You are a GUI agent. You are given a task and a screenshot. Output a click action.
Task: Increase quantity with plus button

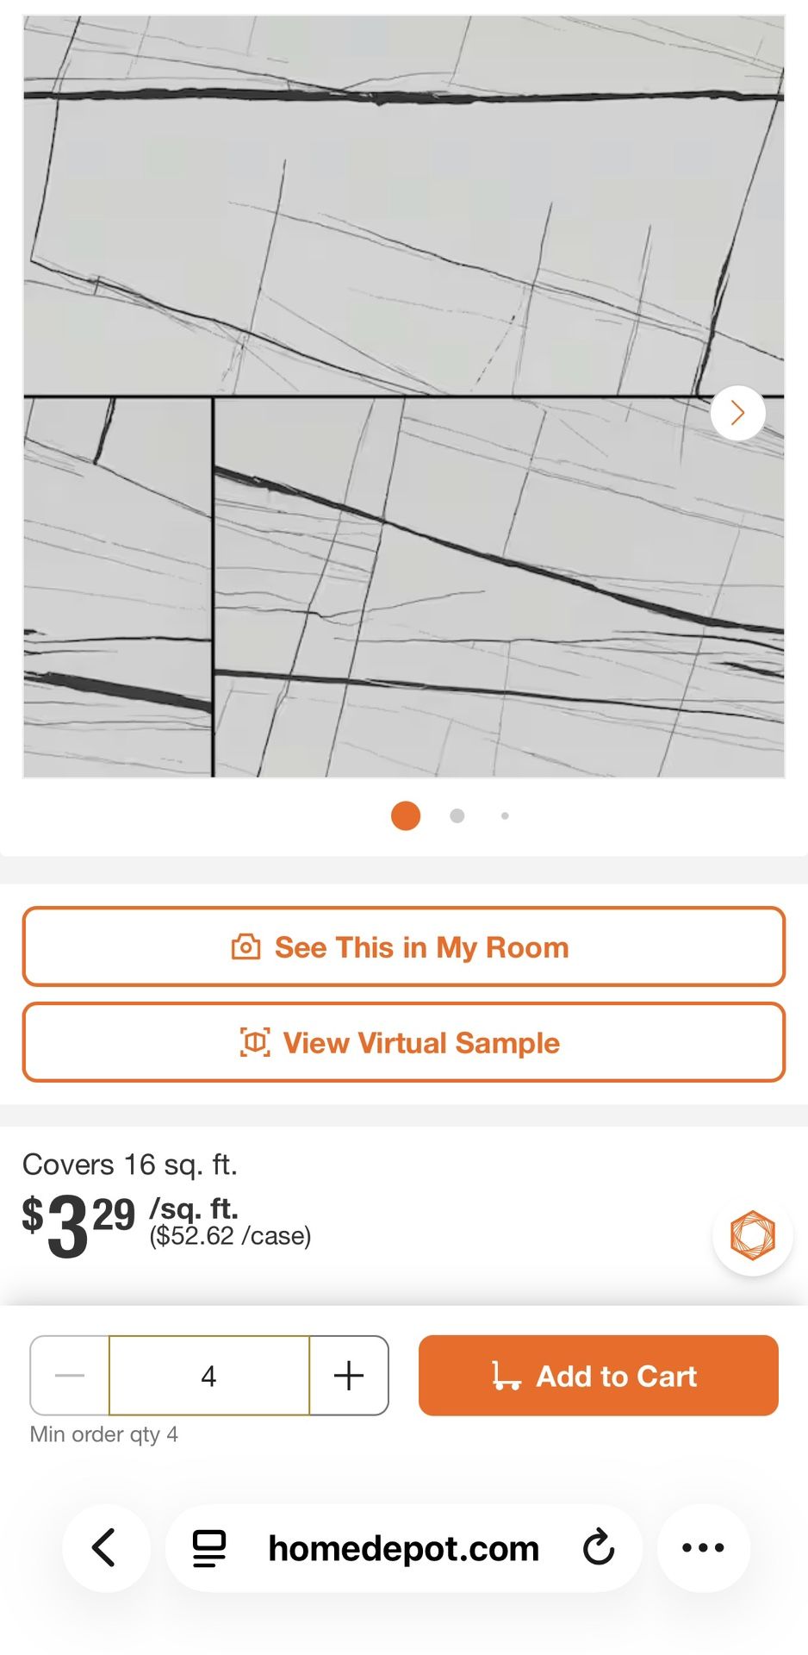(349, 1376)
